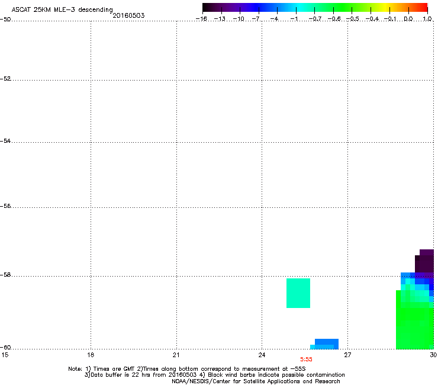Click the longitude axis label 30
438x385 pixels.
(433, 355)
